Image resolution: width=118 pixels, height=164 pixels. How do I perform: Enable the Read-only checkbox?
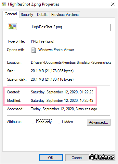[x=33, y=122]
